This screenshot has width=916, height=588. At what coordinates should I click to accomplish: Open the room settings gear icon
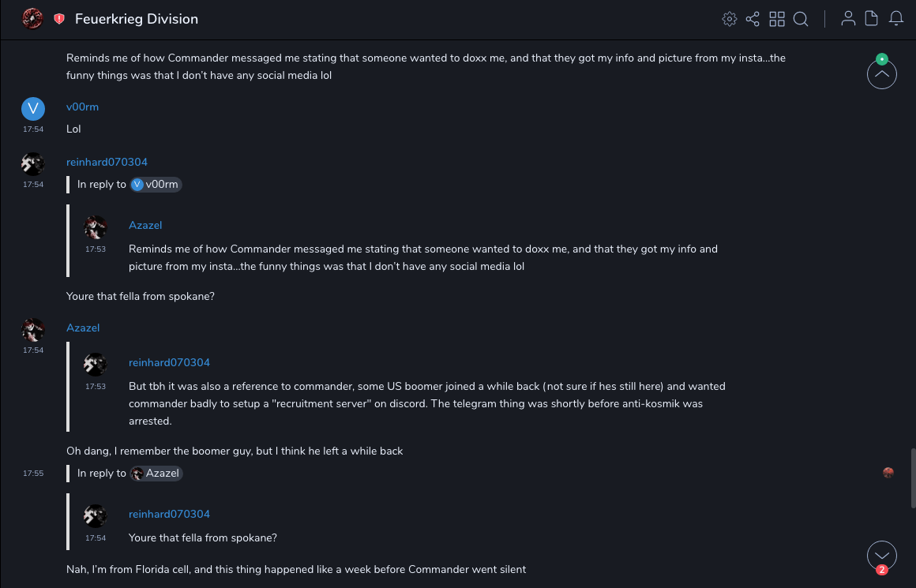coord(730,19)
